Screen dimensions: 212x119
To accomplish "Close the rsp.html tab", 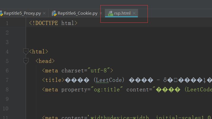I will (x=134, y=13).
